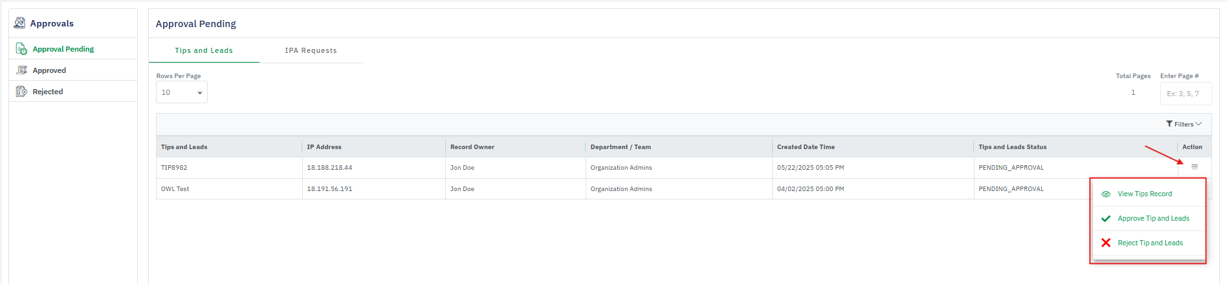
Task: Click the Created Date Time column header
Action: tap(806, 147)
